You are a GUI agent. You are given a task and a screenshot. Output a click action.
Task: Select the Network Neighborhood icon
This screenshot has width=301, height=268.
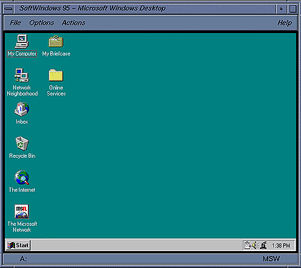click(22, 75)
